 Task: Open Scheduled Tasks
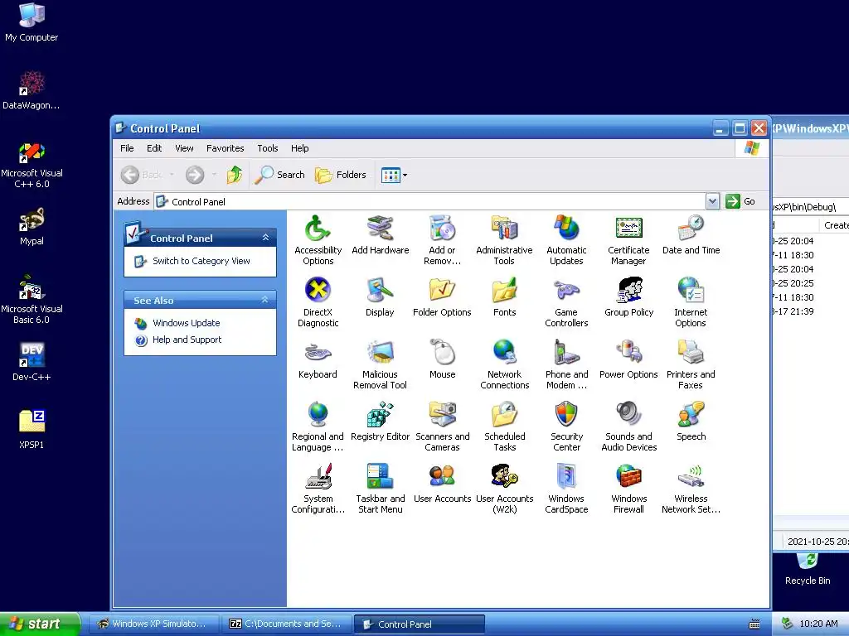point(504,426)
